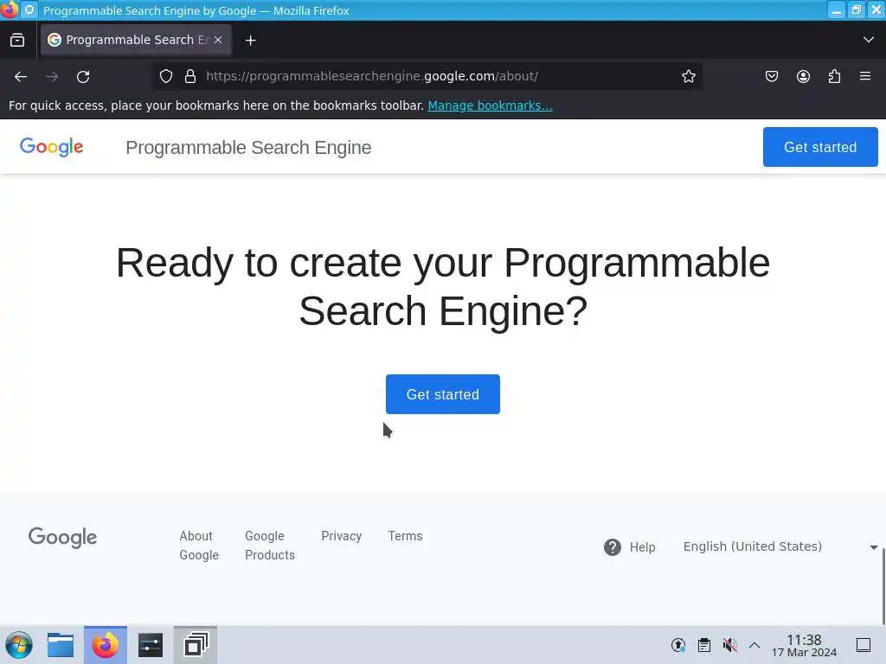Expand the list all tabs chevron

point(869,40)
